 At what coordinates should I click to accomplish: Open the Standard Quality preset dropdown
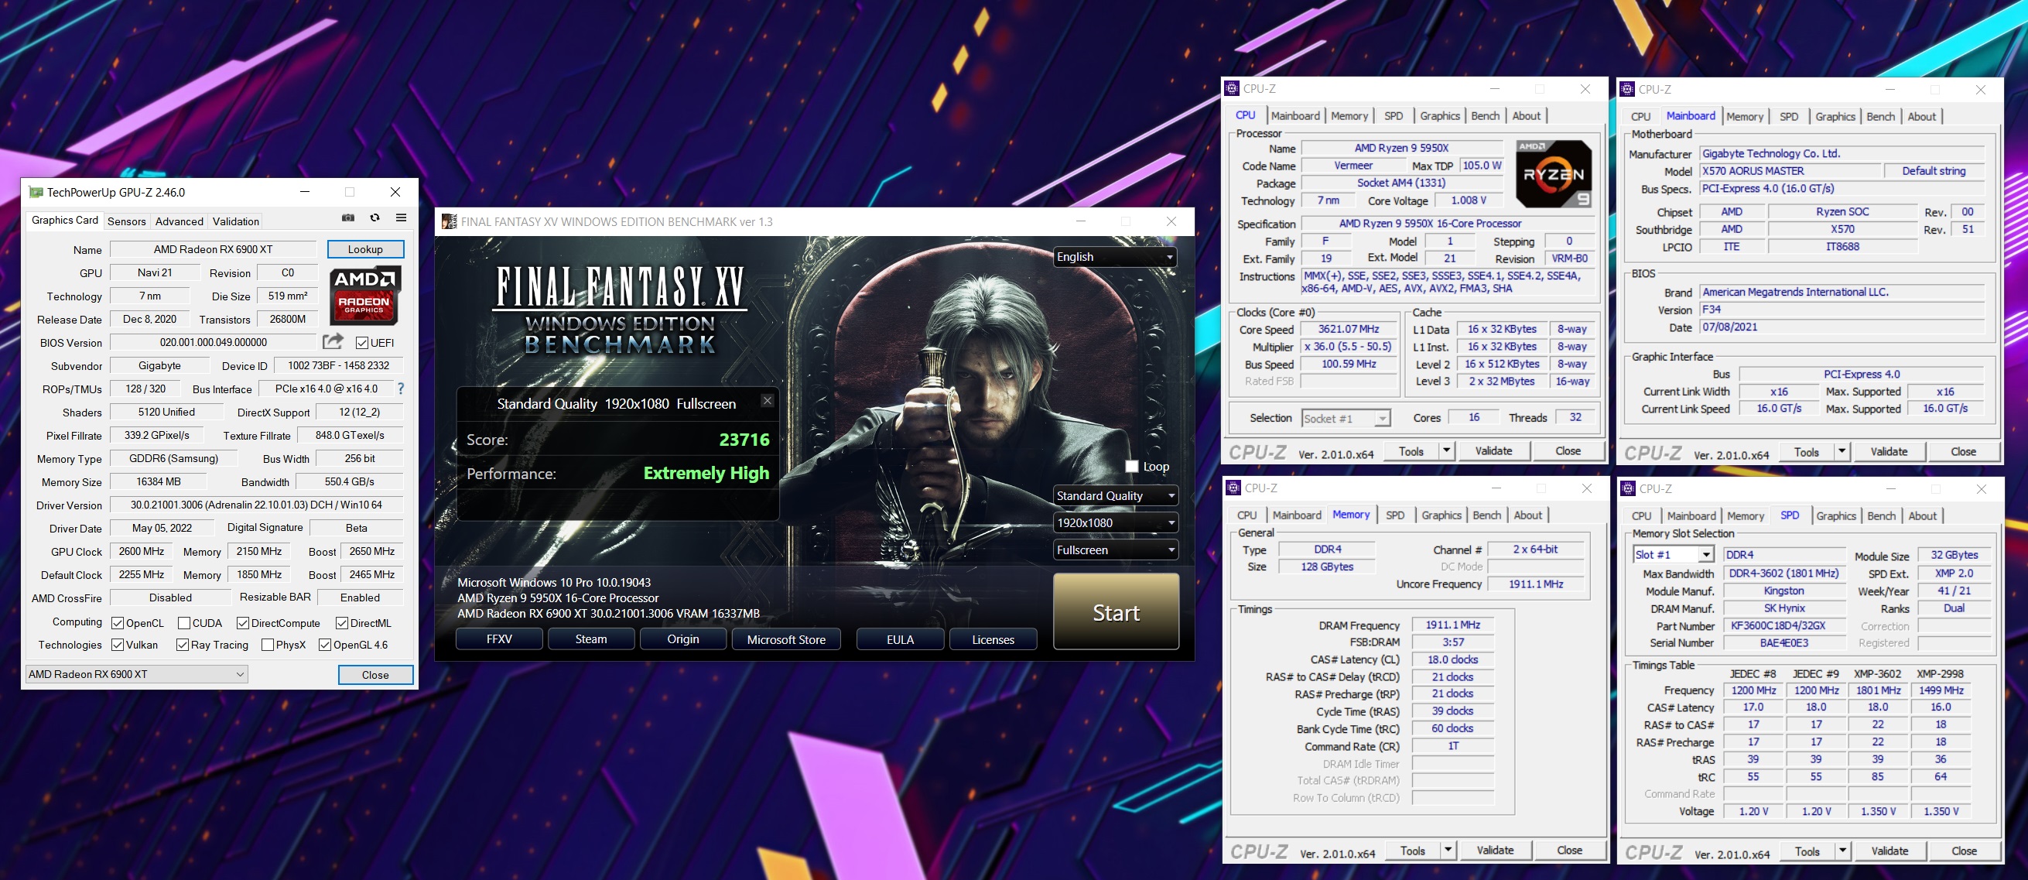[1115, 495]
